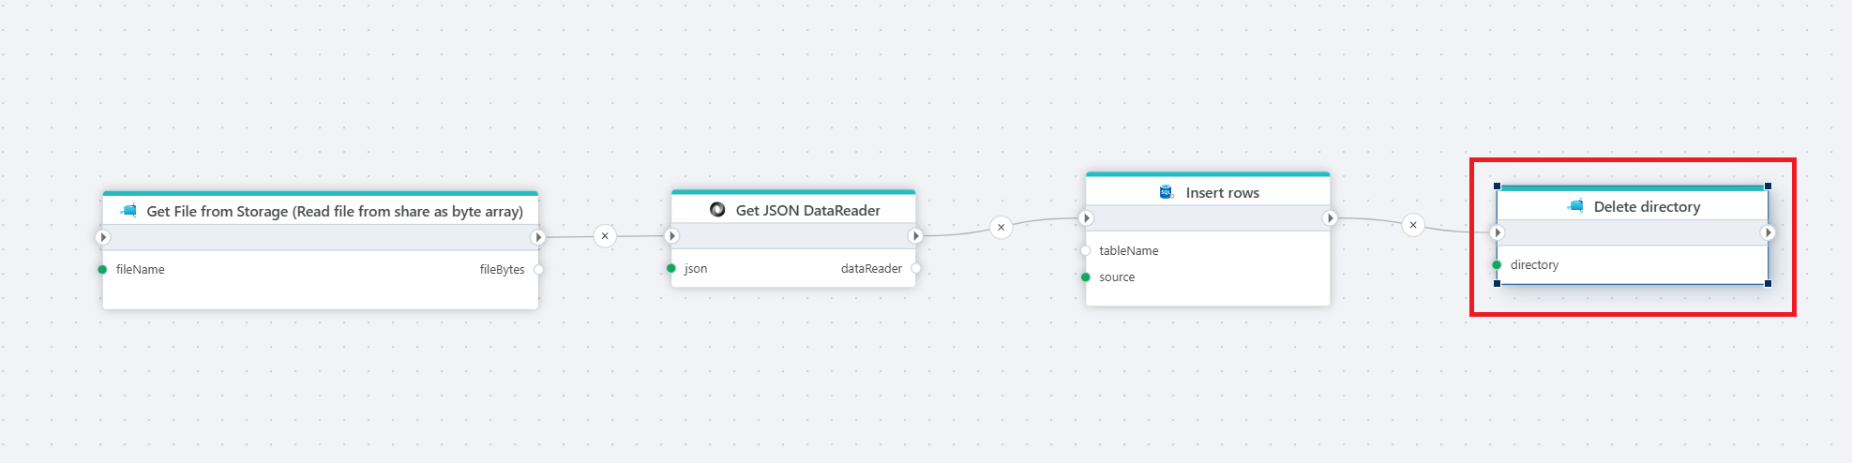Screen dimensions: 1852x463
Task: Select the fileName input port
Action: click(102, 270)
